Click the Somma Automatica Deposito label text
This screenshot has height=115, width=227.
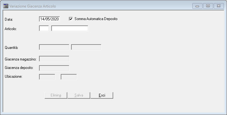click(x=96, y=19)
